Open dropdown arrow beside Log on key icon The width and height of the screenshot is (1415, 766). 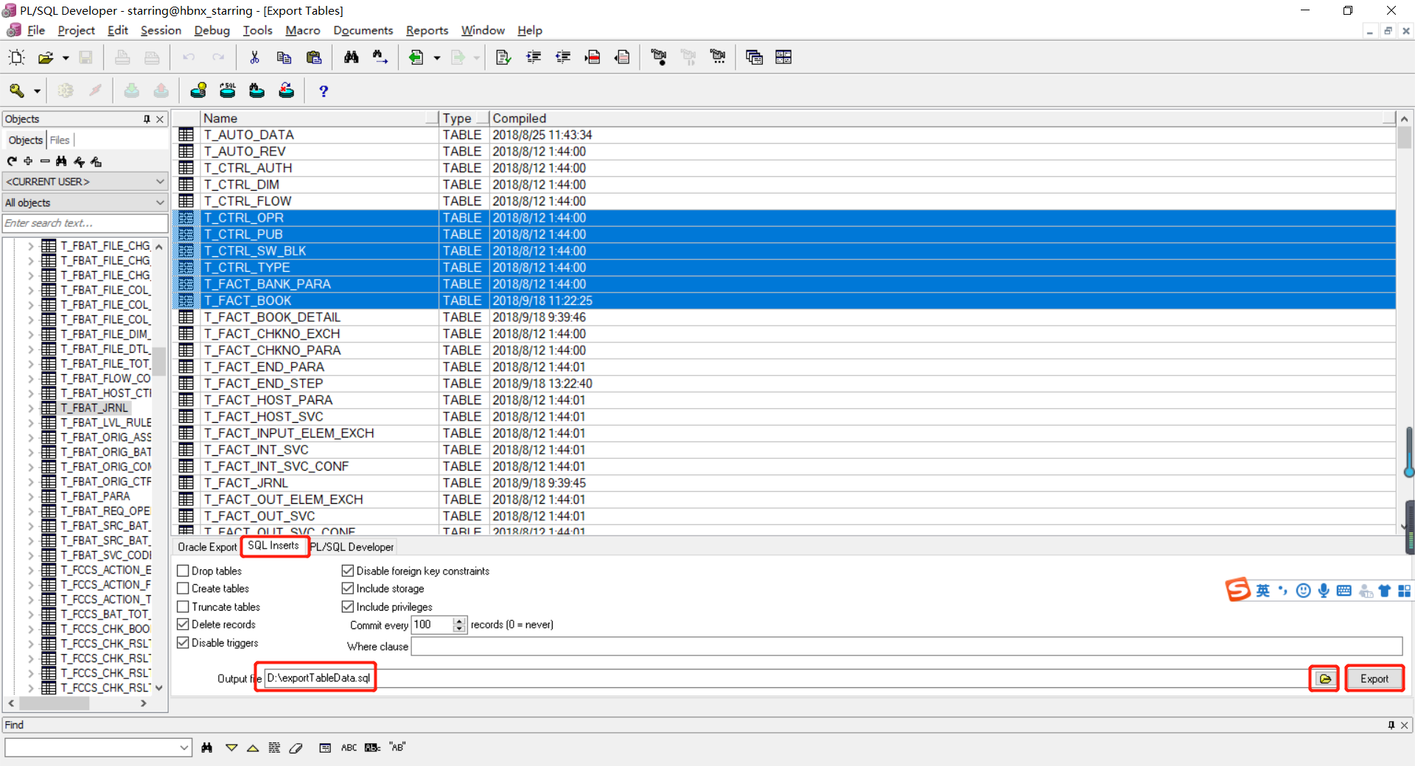37,91
